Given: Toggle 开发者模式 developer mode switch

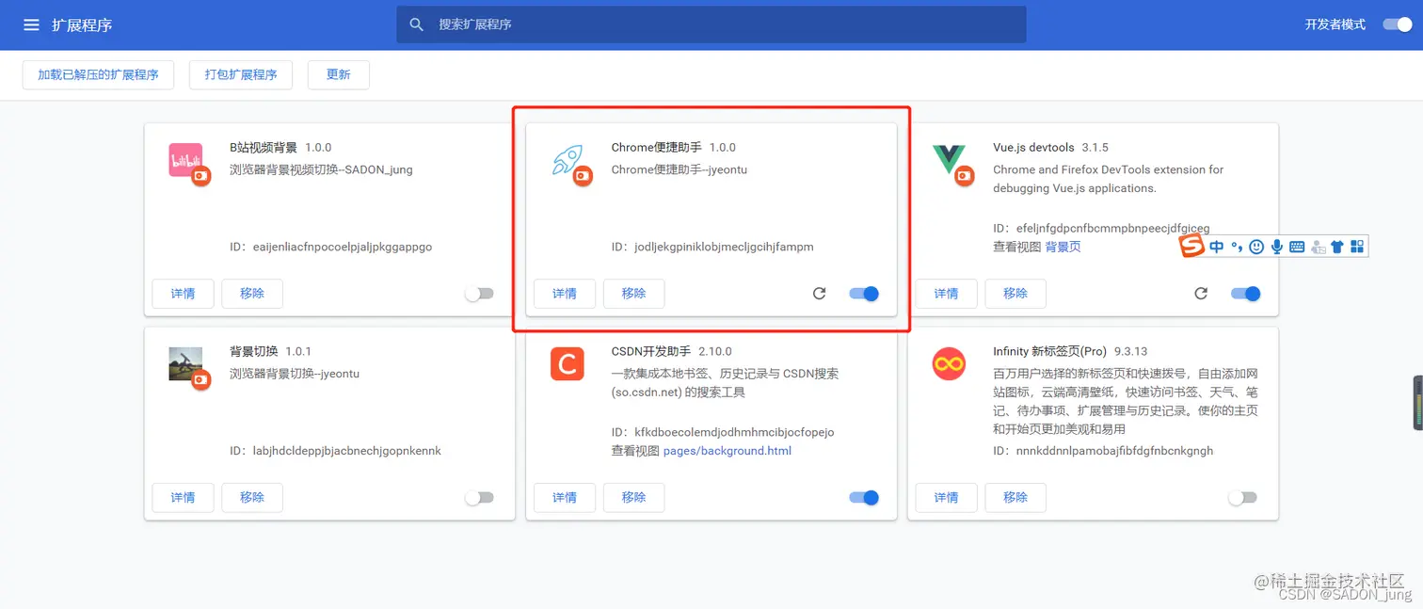Looking at the screenshot, I should 1398,24.
